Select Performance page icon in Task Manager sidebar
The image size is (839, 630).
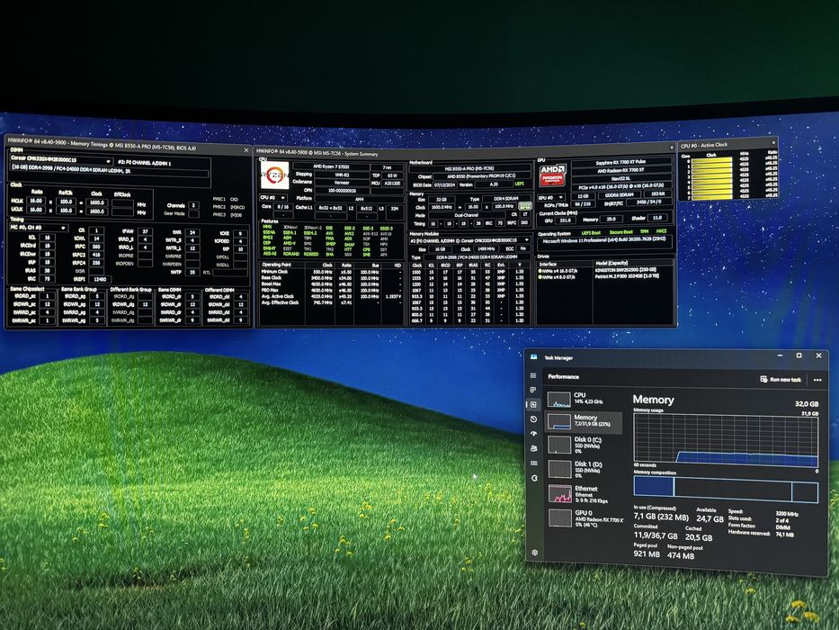[533, 404]
